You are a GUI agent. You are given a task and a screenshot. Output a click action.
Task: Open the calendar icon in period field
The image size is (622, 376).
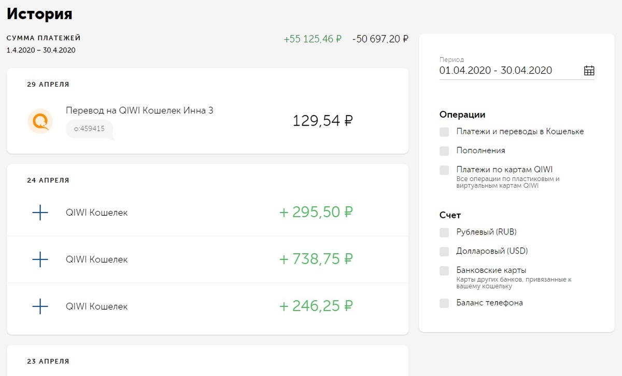point(589,71)
